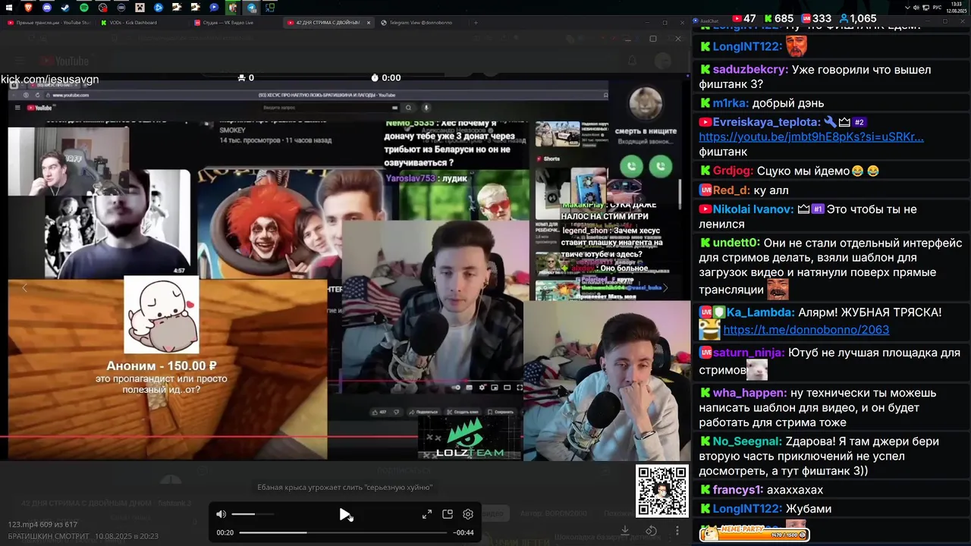Screen dimensions: 971x546
Task: Mute the video player volume icon
Action: coord(221,514)
